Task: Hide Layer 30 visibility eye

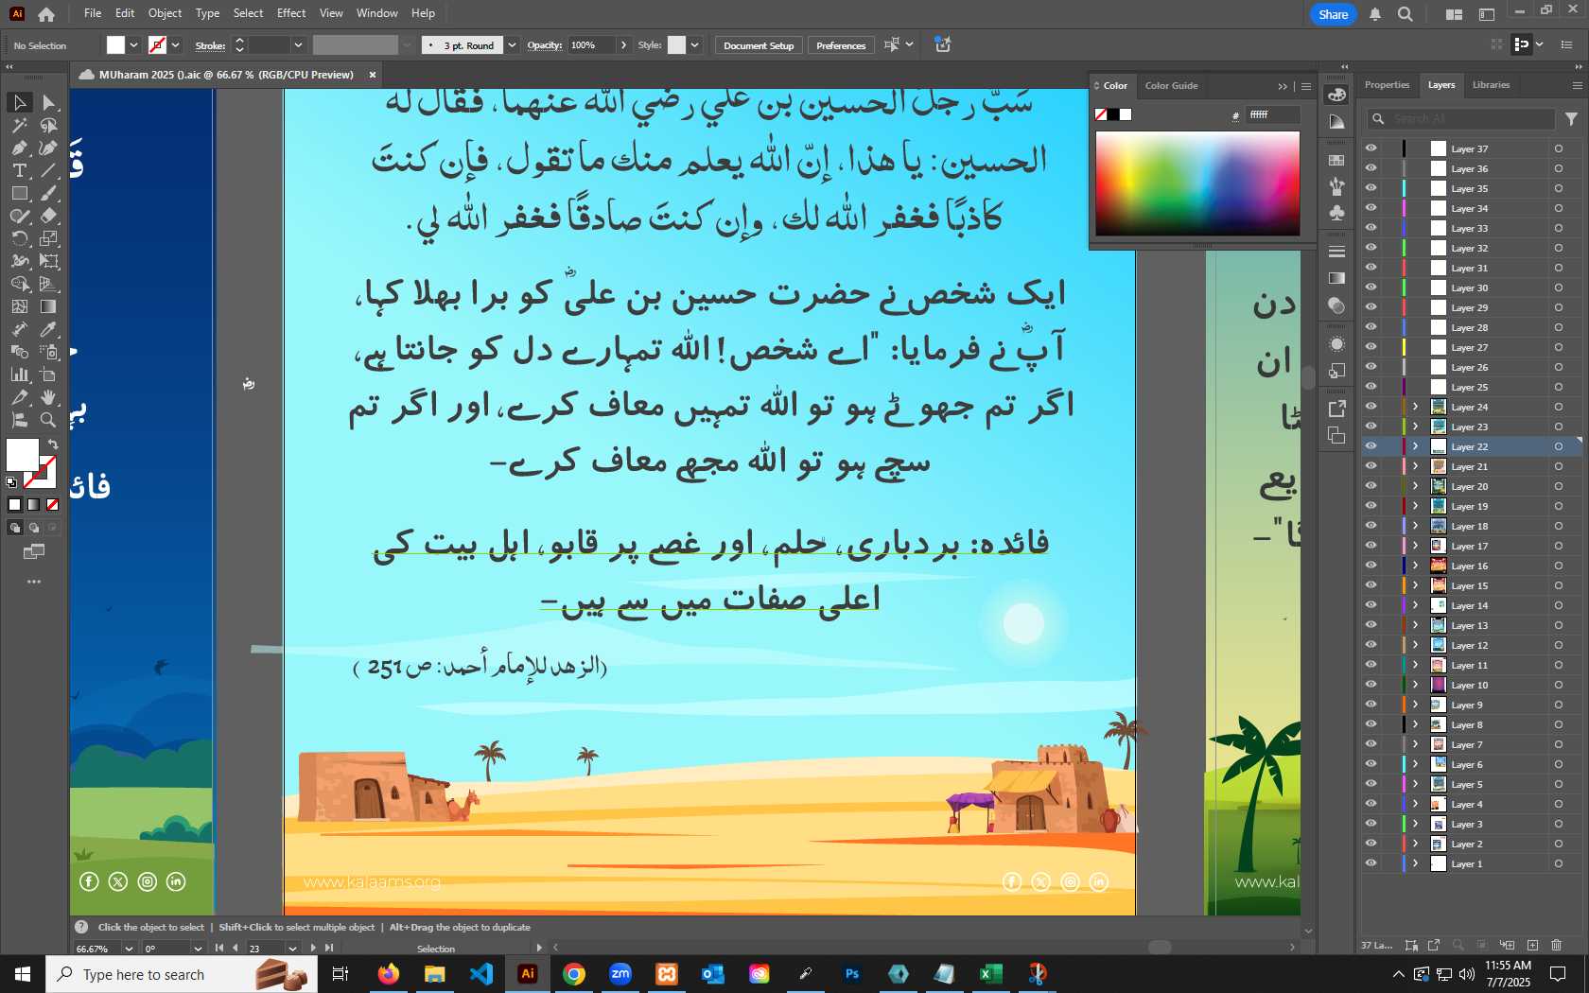Action: (x=1371, y=287)
